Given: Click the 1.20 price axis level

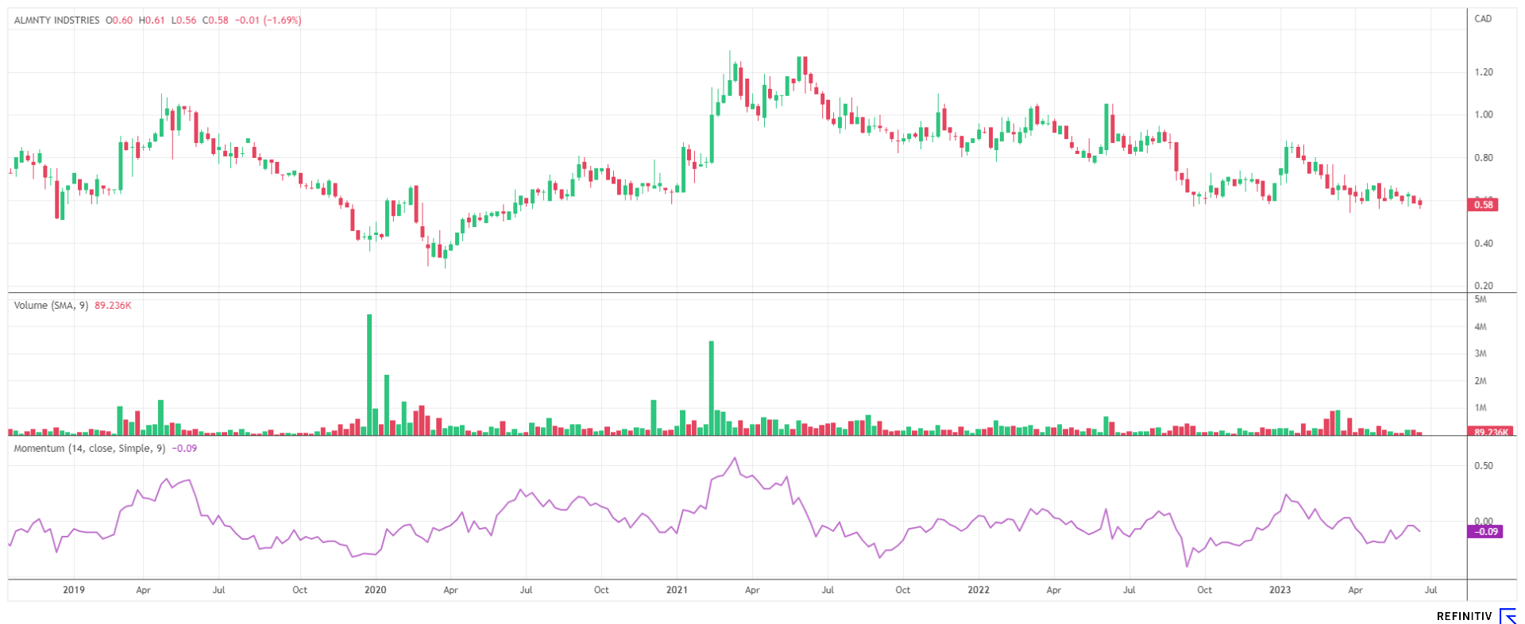Looking at the screenshot, I should [1483, 72].
